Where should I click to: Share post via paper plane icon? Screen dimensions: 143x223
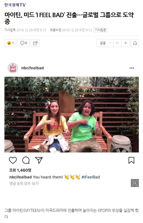pos(39,160)
